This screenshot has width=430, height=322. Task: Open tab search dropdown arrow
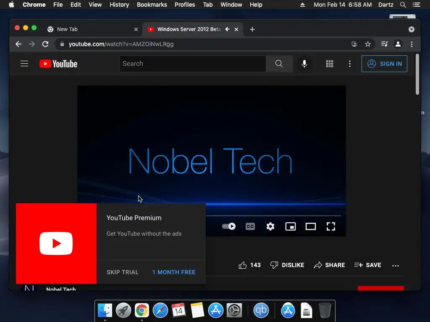pos(412,29)
